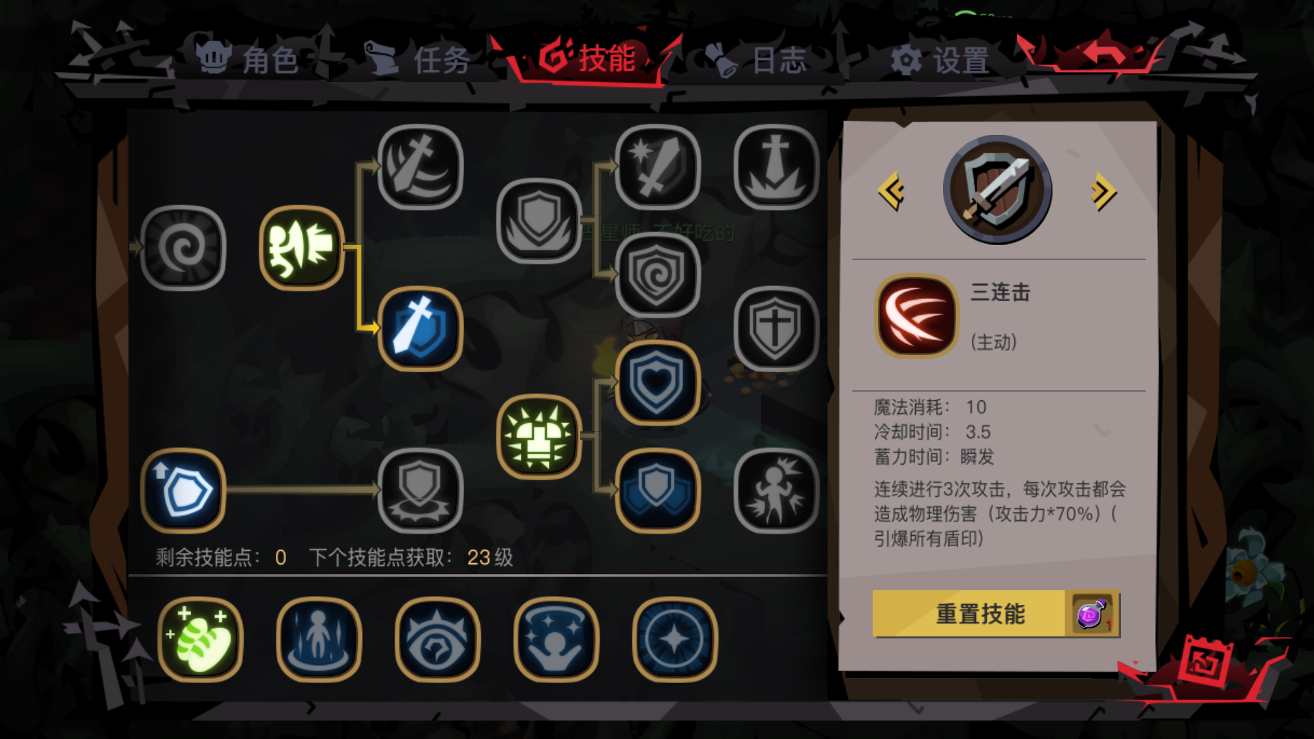Image resolution: width=1314 pixels, height=739 pixels.
Task: Select the glowing green burst skill node
Action: coord(302,248)
